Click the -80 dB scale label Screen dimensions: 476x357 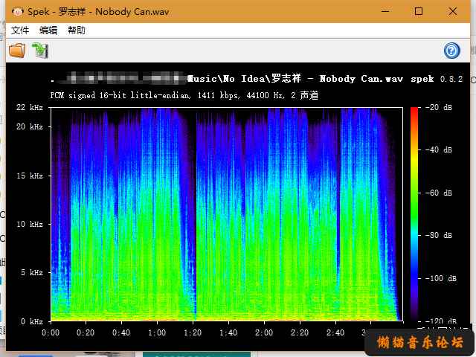pos(439,235)
